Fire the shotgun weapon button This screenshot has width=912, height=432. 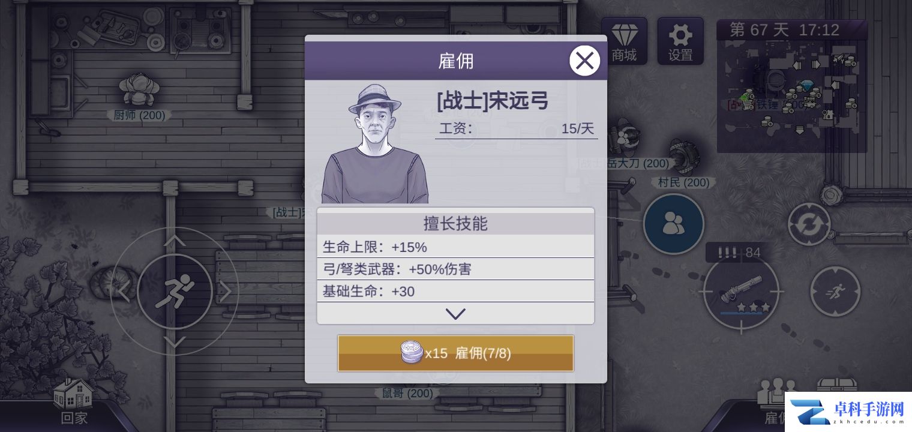click(x=741, y=292)
